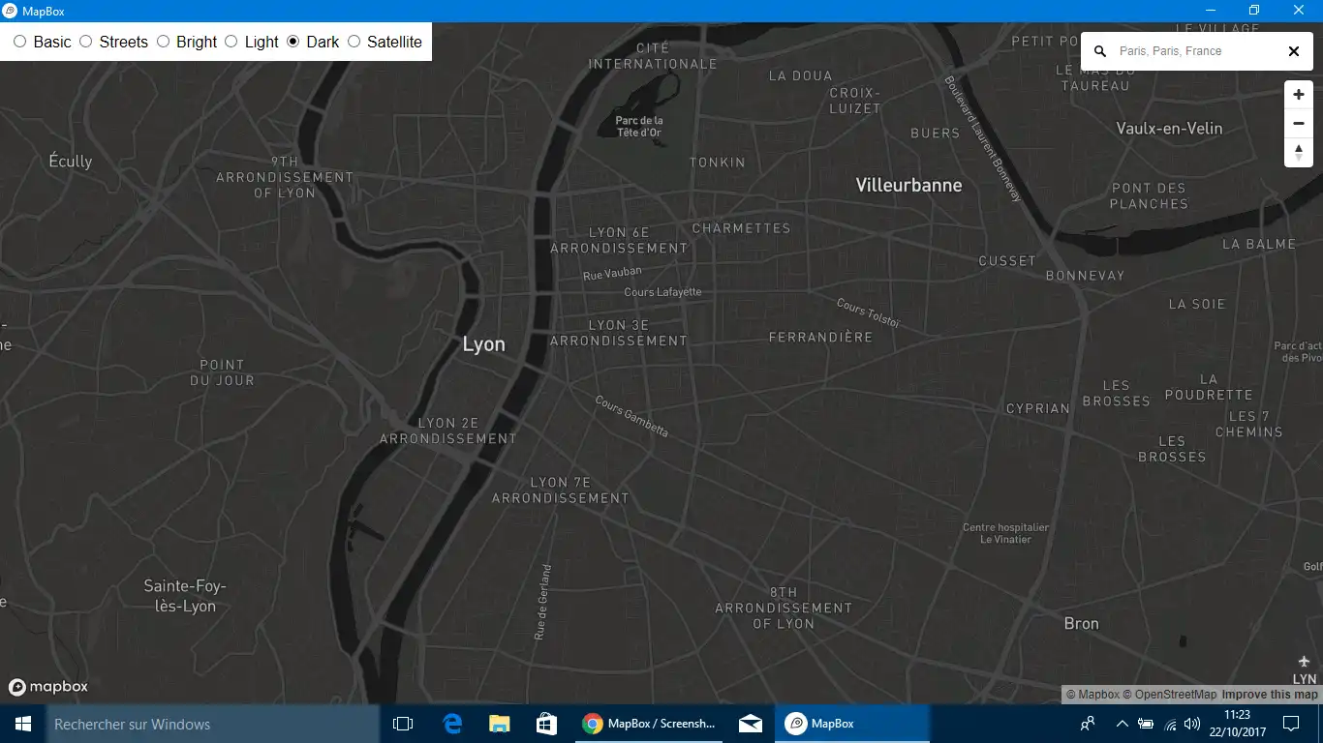The height and width of the screenshot is (743, 1323).
Task: Open the volume control in system tray
Action: pyautogui.click(x=1191, y=724)
